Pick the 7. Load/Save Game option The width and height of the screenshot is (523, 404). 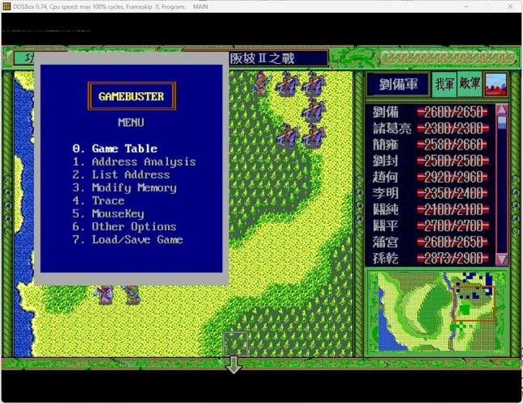tap(127, 240)
